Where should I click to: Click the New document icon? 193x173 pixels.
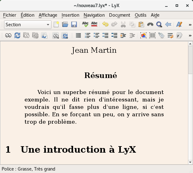pyautogui.click(x=56, y=24)
